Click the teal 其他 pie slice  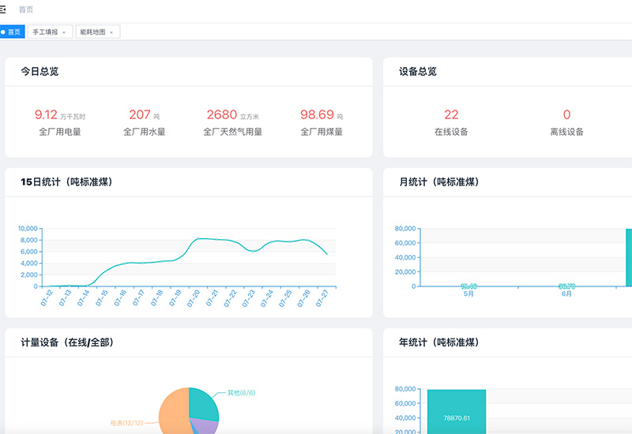click(x=204, y=405)
